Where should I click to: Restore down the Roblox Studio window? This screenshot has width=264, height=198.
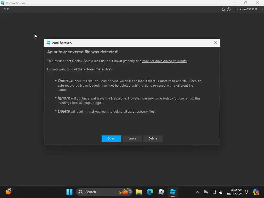pyautogui.click(x=246, y=3)
